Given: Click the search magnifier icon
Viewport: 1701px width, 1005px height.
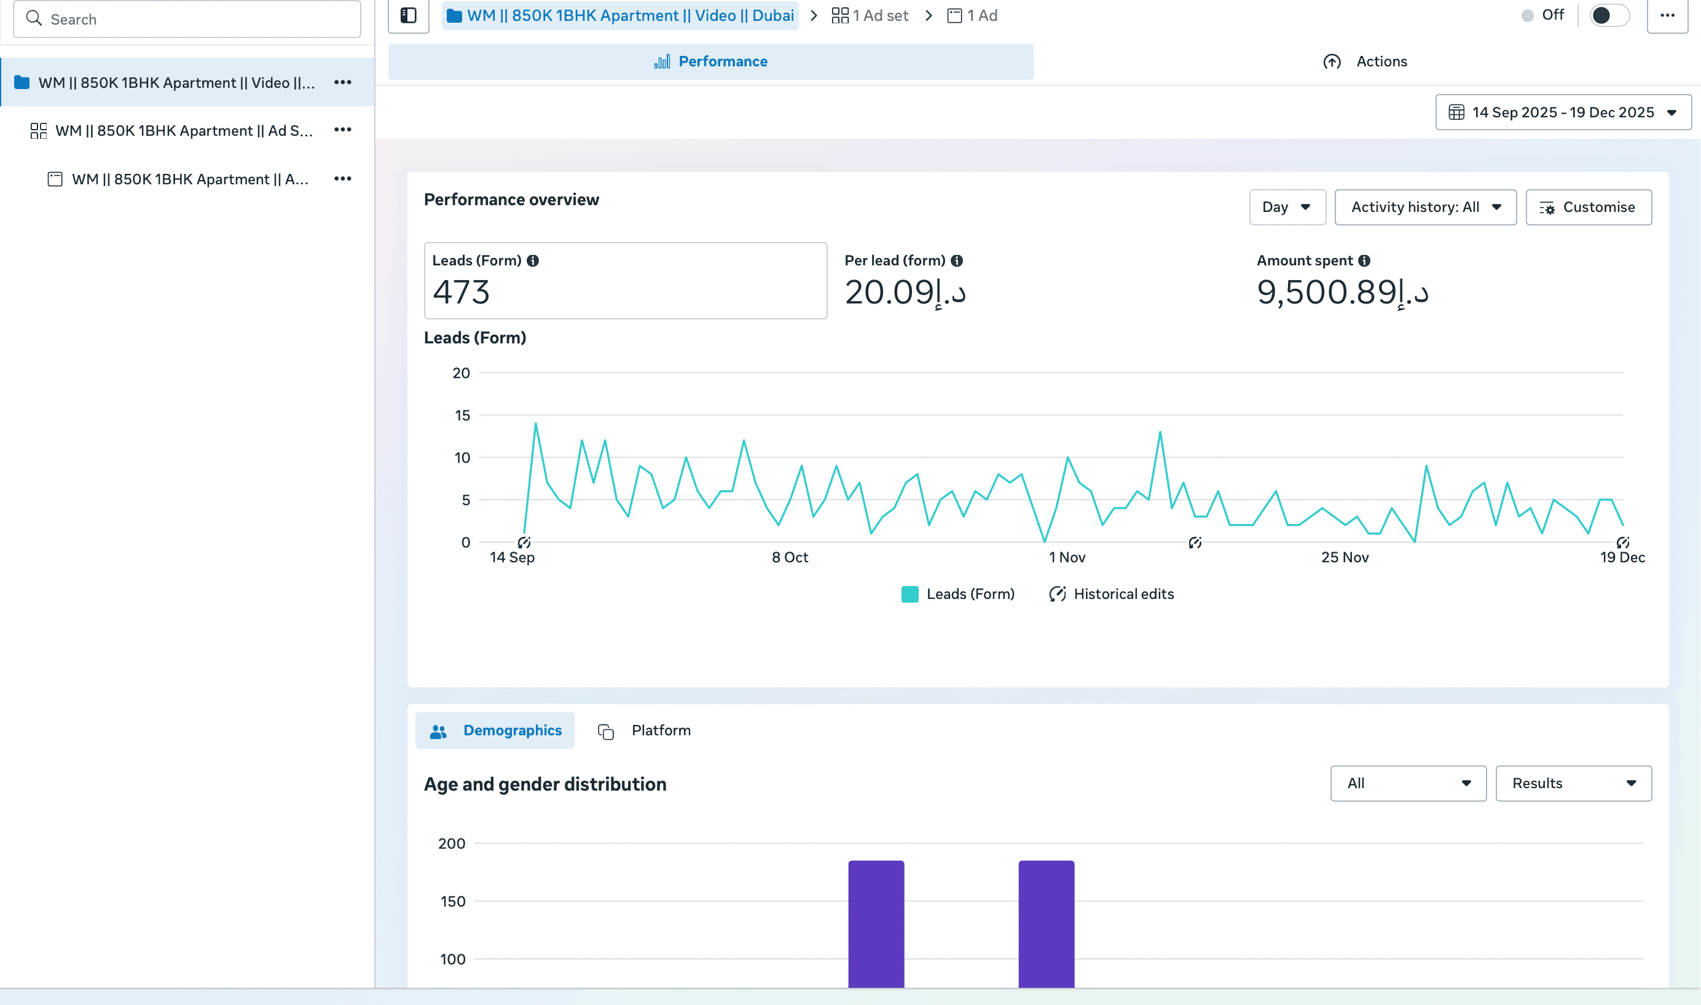Looking at the screenshot, I should [x=34, y=18].
